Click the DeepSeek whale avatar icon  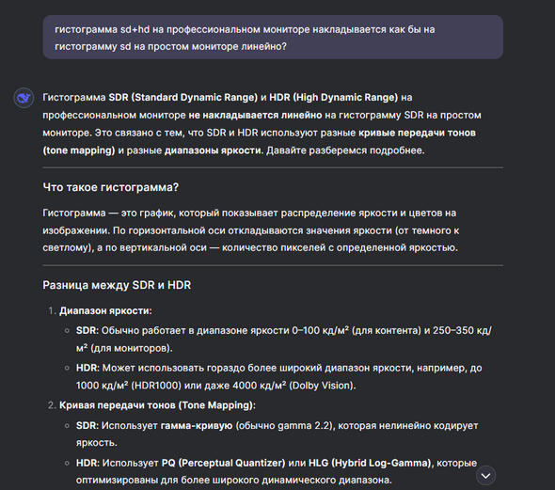[x=24, y=98]
